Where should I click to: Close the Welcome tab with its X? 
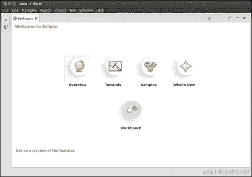tap(36, 18)
